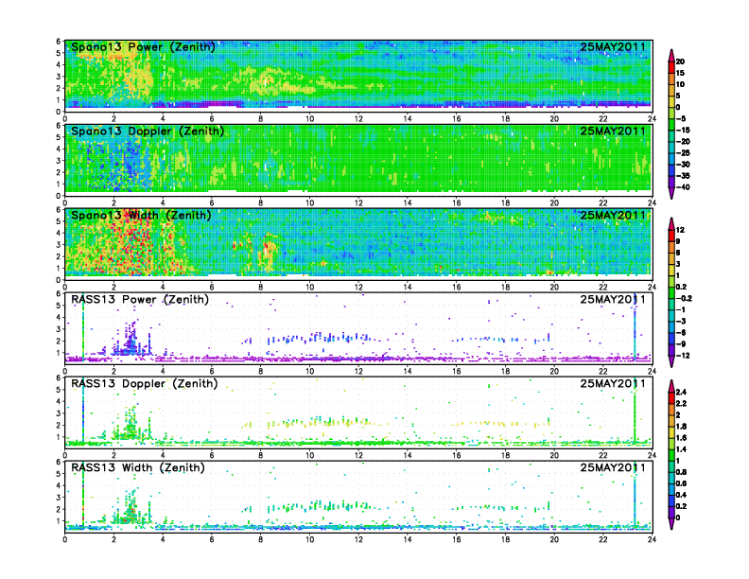
Task: Click the yellow segment of the bottom colorbar
Action: click(671, 432)
